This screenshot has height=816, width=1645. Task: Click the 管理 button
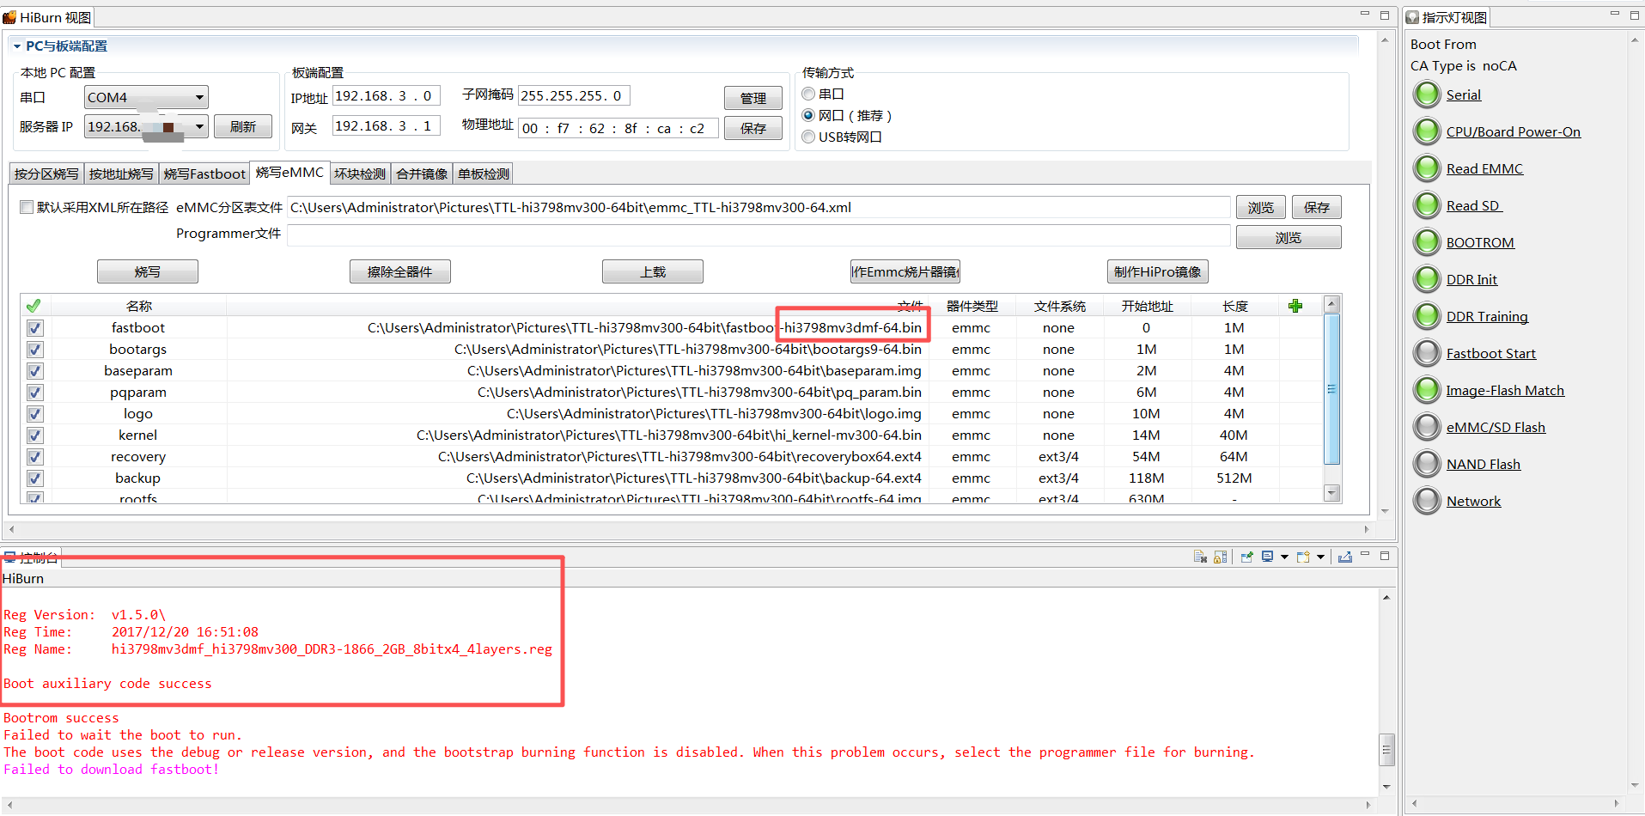coord(753,98)
